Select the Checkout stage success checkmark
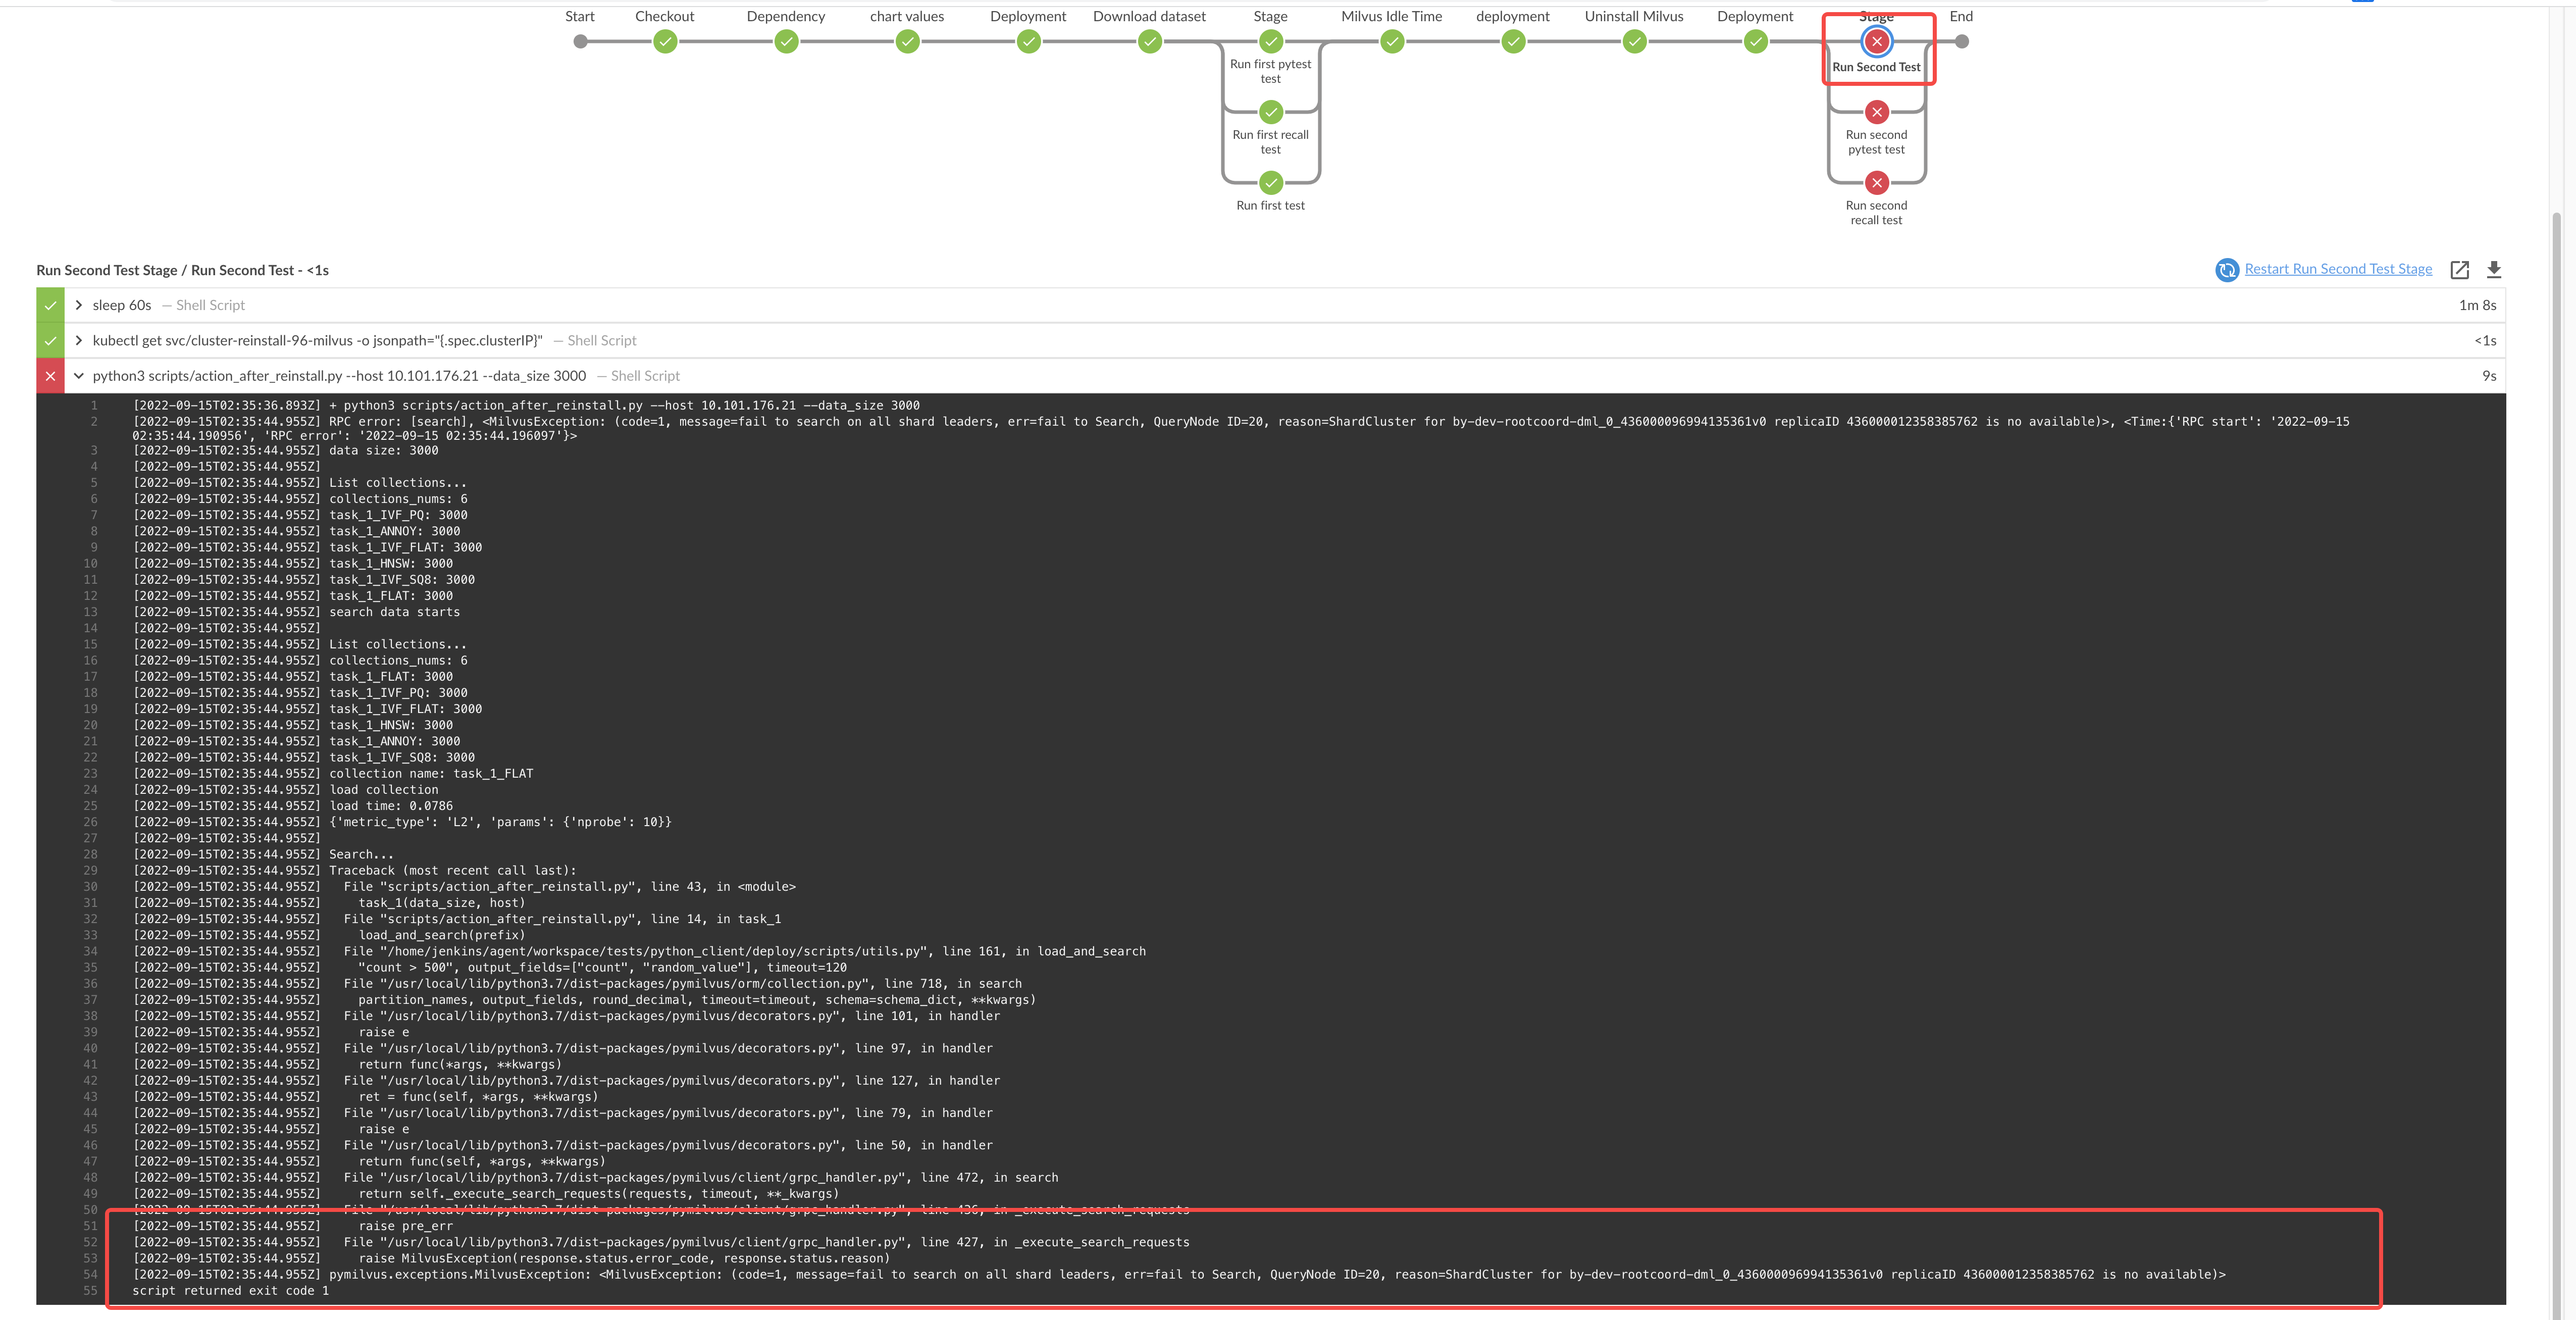This screenshot has width=2576, height=1320. 665,41
